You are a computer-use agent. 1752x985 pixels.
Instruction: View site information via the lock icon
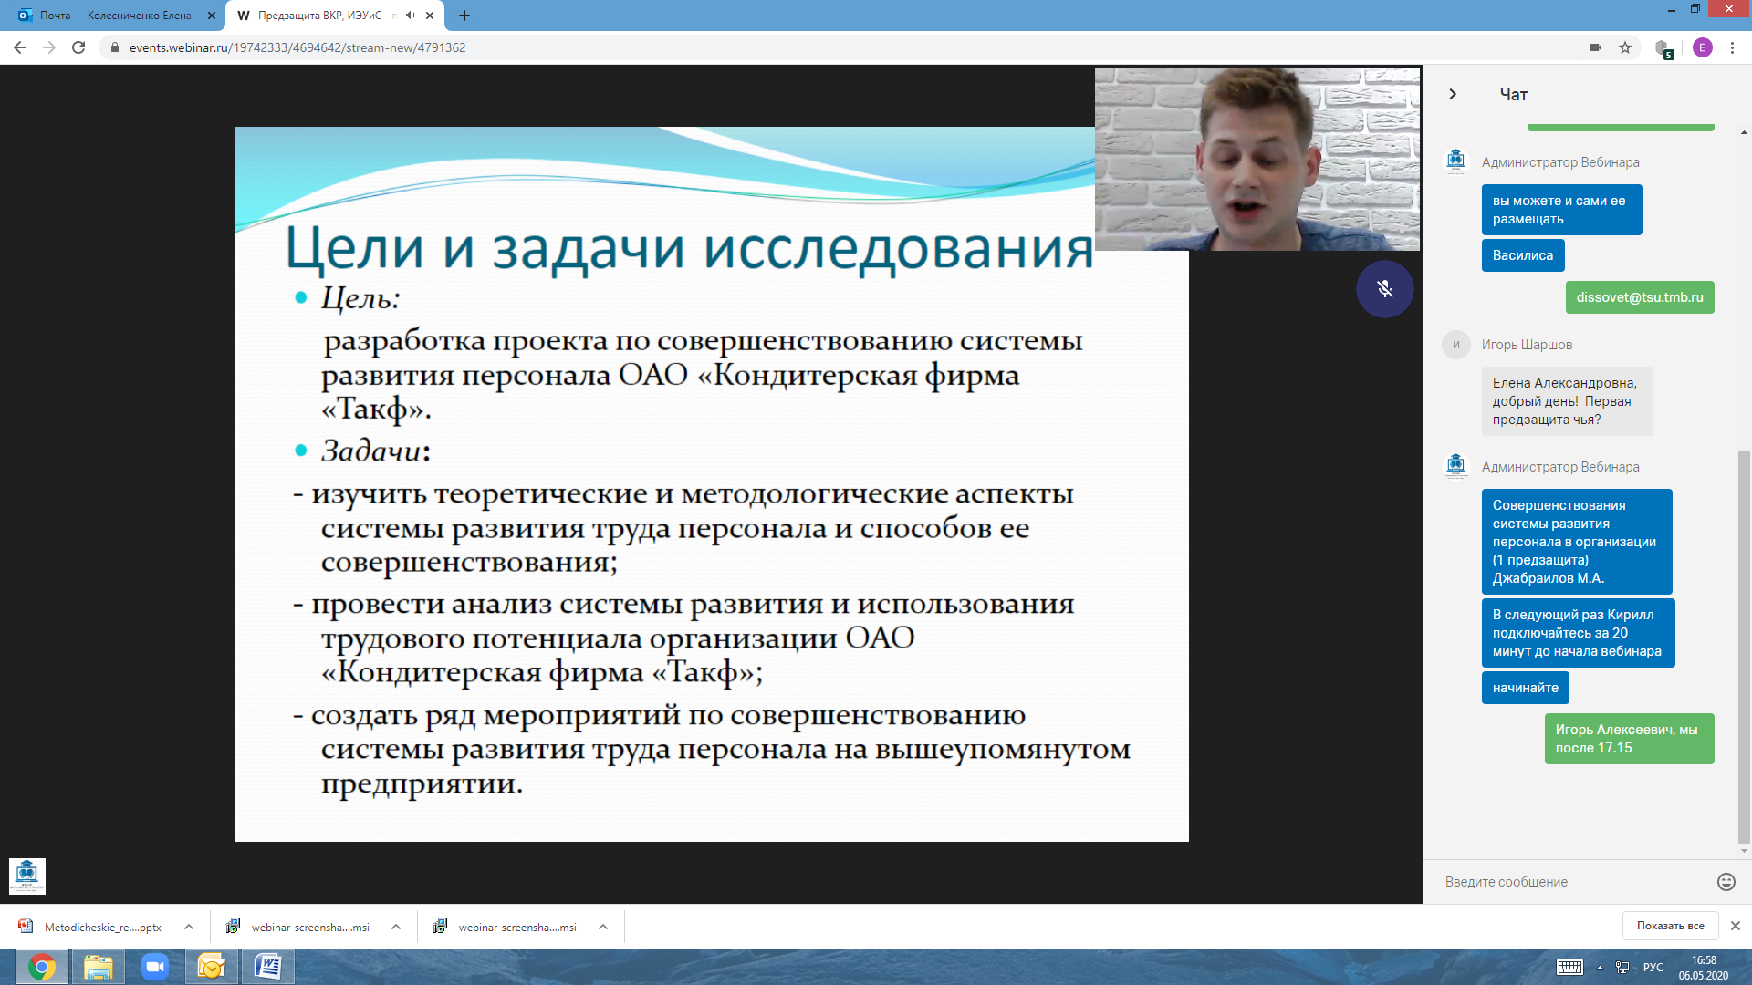pyautogui.click(x=115, y=47)
